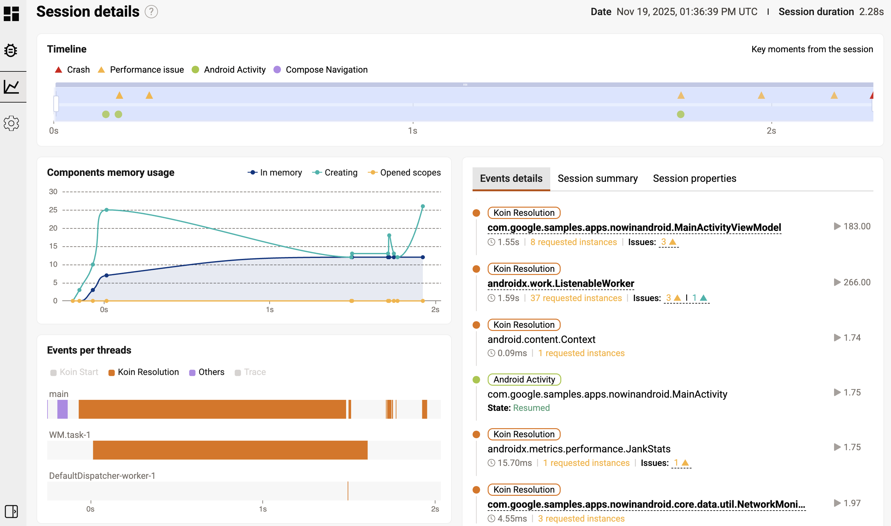Image resolution: width=891 pixels, height=526 pixels.
Task: Open the dashboard grid icon in sidebar
Action: 11,14
